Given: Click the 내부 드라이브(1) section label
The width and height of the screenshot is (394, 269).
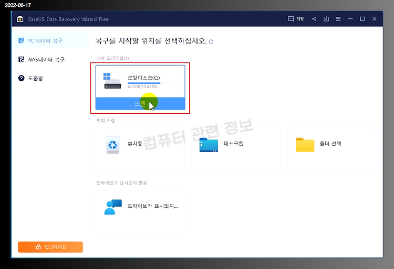Looking at the screenshot, I should [112, 58].
